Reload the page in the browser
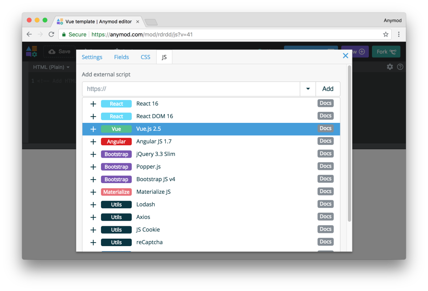 51,35
